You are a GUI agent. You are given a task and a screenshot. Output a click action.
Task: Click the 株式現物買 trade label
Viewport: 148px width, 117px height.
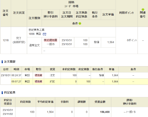tap(51, 40)
